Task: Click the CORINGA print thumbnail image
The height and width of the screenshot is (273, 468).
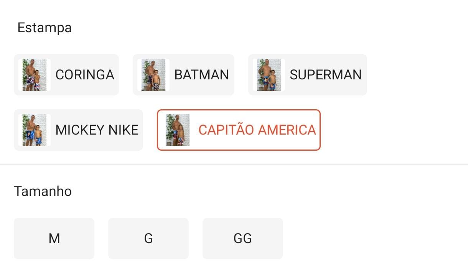Action: tap(35, 75)
